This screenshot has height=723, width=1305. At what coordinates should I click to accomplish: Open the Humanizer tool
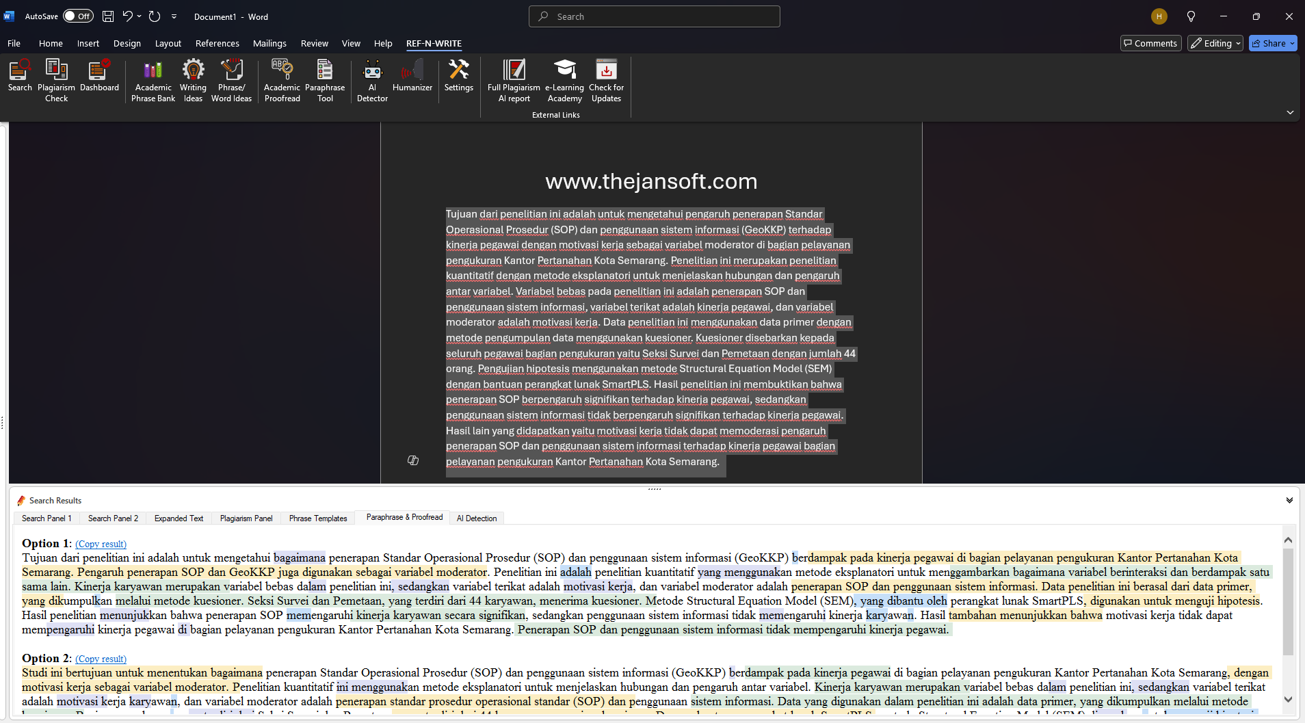(412, 76)
